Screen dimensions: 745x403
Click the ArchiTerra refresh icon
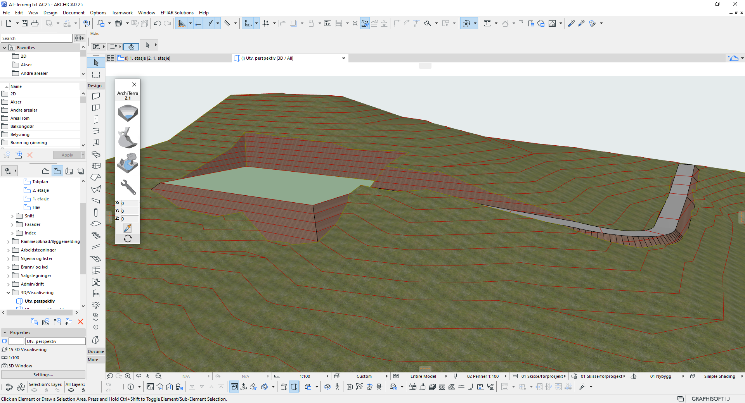tap(128, 238)
